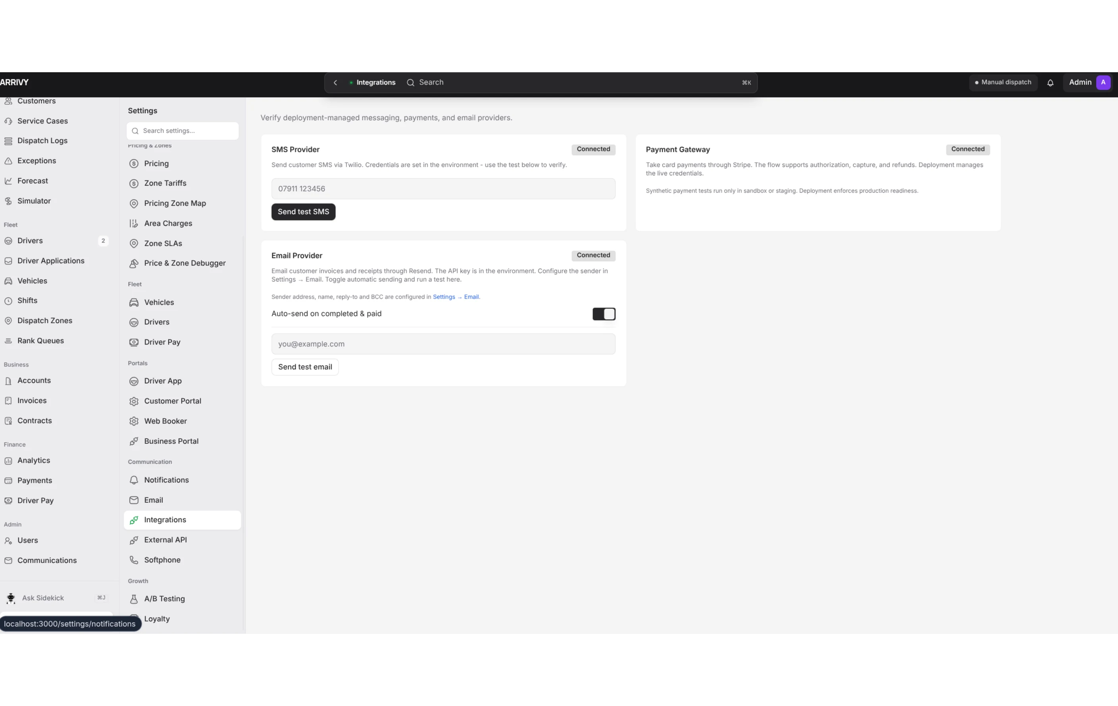The width and height of the screenshot is (1118, 706).
Task: Follow the Settings → Email link
Action: [x=456, y=296]
